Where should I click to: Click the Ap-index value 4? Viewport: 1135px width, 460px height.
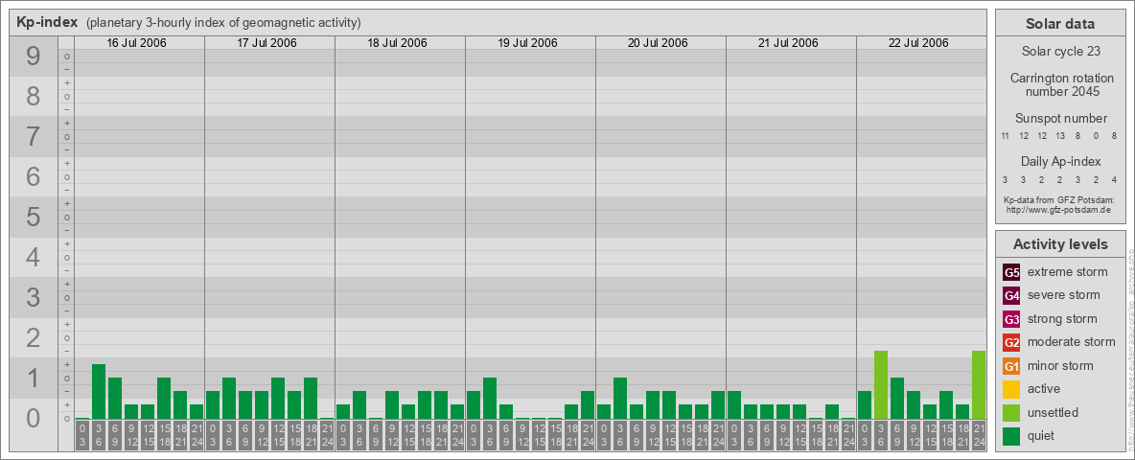(x=1114, y=179)
